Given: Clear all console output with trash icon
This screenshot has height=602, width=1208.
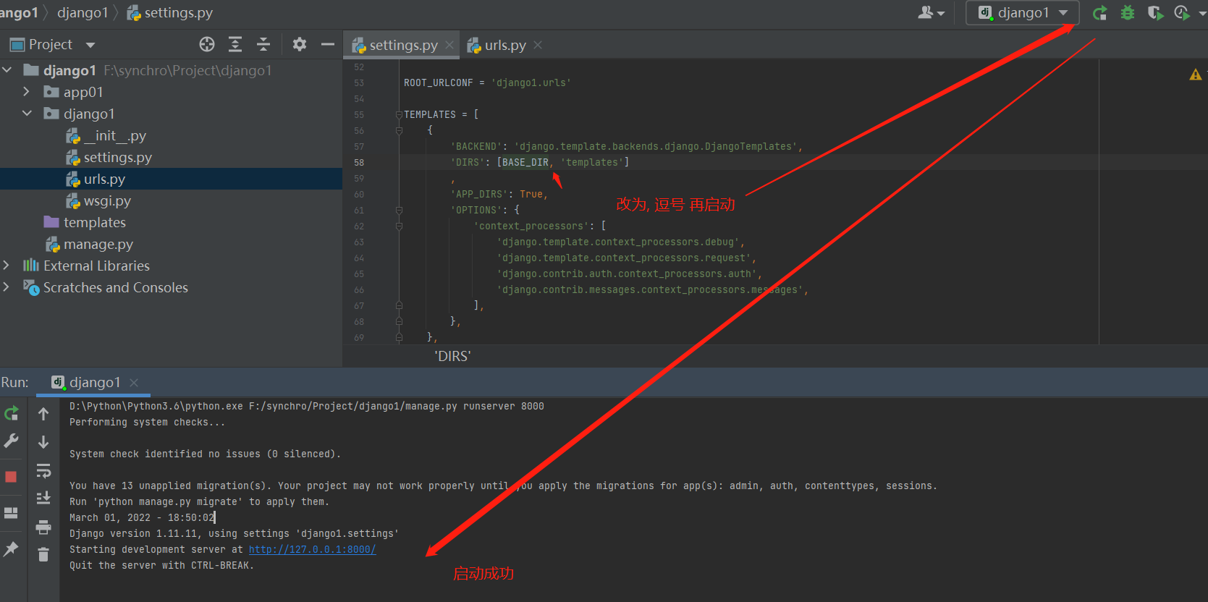Looking at the screenshot, I should tap(43, 554).
